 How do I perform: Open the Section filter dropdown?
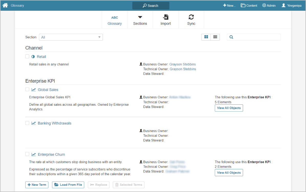tap(71, 37)
